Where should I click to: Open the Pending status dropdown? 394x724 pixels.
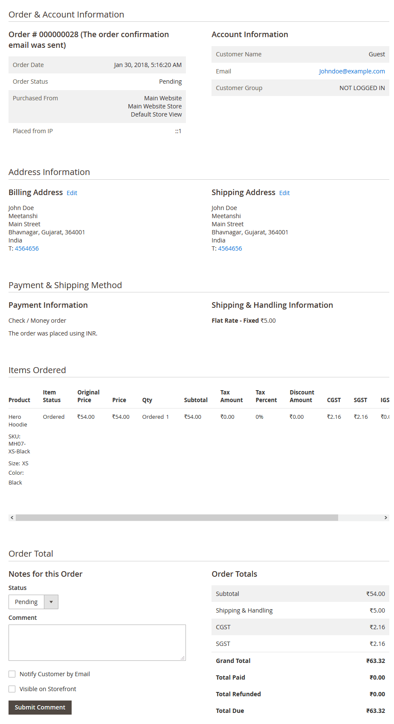click(27, 602)
